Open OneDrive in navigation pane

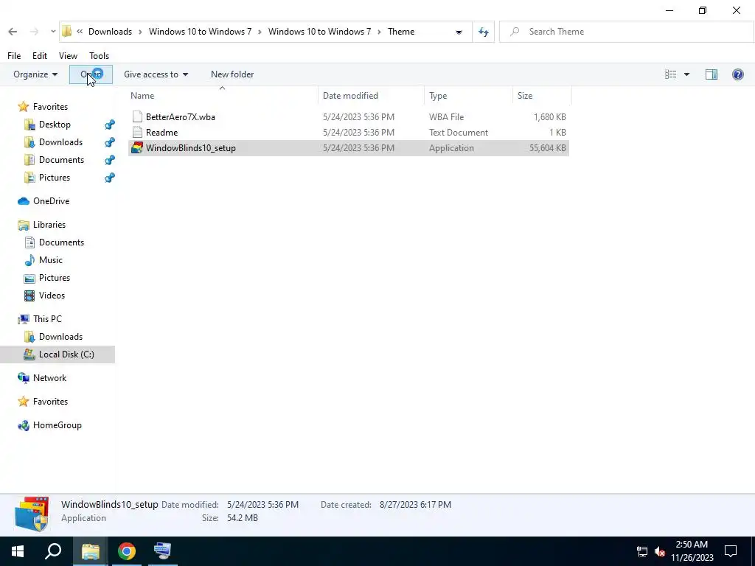[51, 201]
